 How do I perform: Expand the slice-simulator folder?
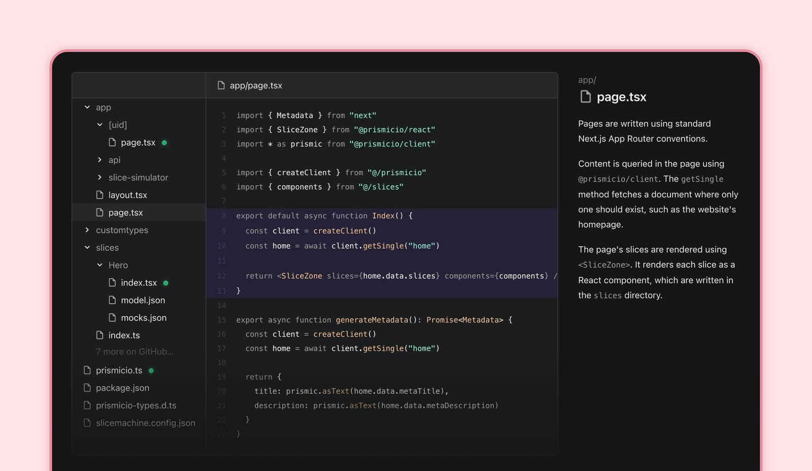(x=100, y=177)
